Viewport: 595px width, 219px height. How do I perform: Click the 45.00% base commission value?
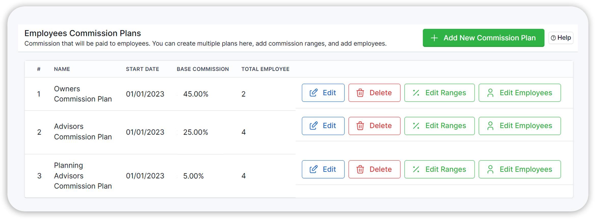tap(196, 94)
